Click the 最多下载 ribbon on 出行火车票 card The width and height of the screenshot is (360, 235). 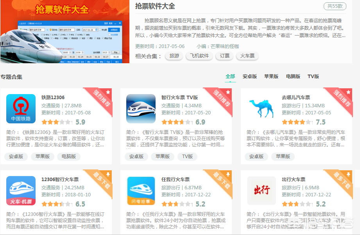(x=341, y=181)
